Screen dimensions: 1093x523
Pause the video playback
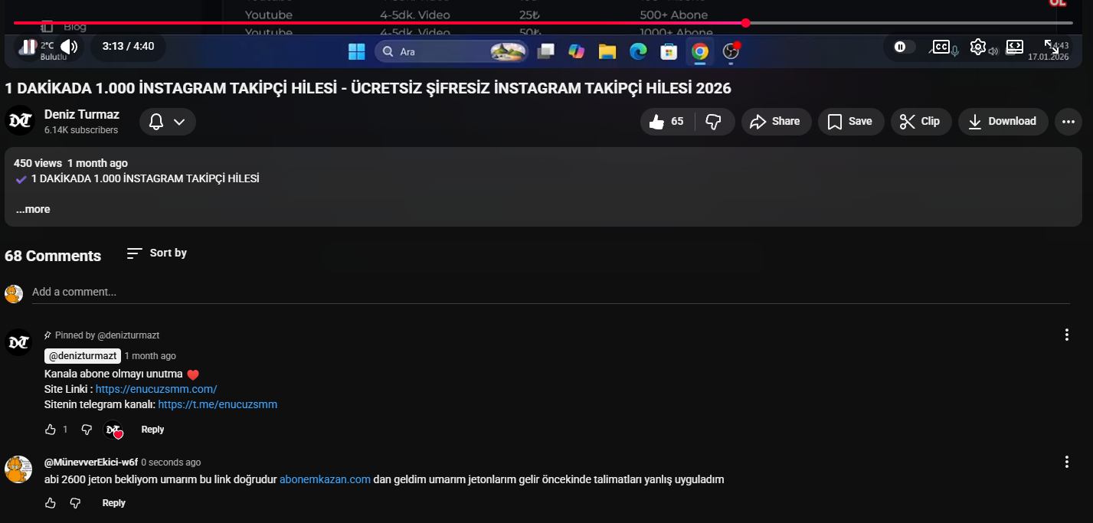point(28,47)
